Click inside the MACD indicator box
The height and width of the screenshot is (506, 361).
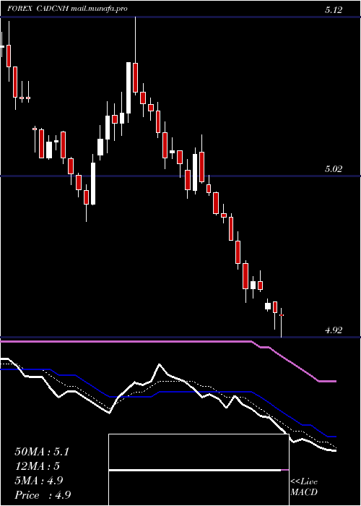(199, 470)
